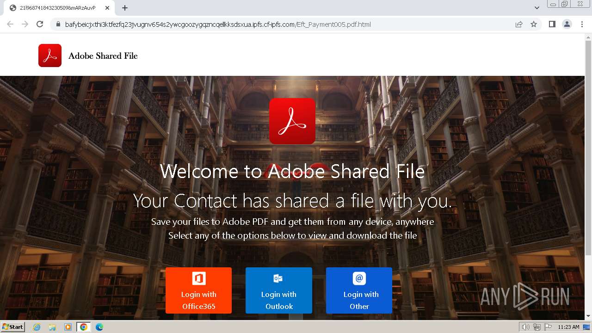Click the share page icon in address bar
The image size is (592, 333).
tap(519, 25)
